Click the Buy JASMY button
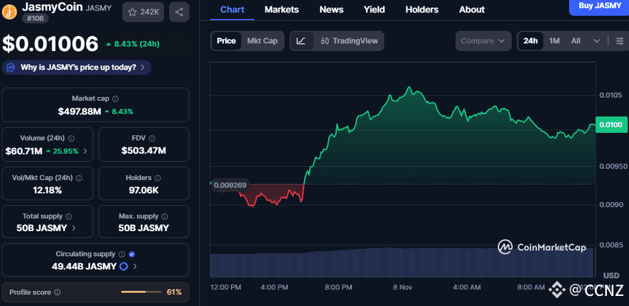This screenshot has width=629, height=306. [x=599, y=6]
